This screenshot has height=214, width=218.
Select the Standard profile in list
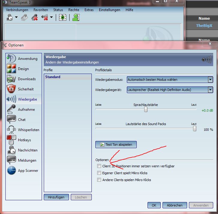[53, 77]
